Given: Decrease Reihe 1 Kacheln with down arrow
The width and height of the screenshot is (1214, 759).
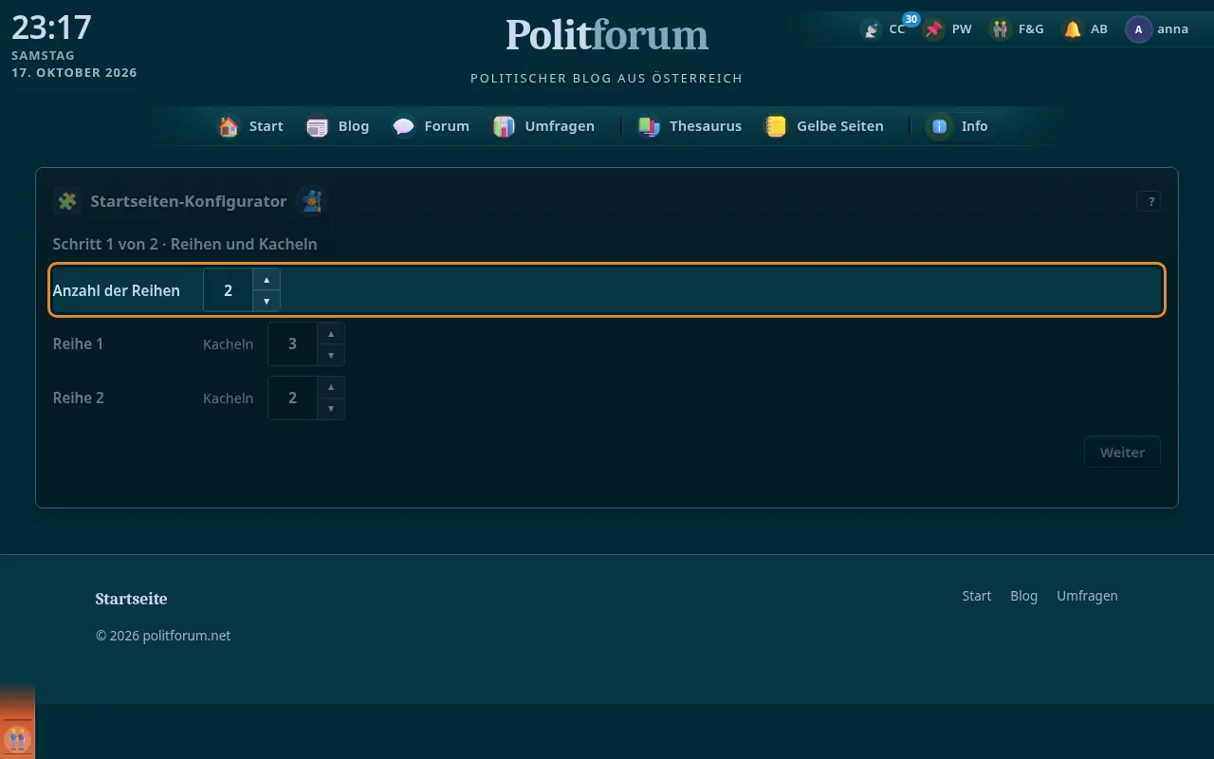Looking at the screenshot, I should [331, 355].
